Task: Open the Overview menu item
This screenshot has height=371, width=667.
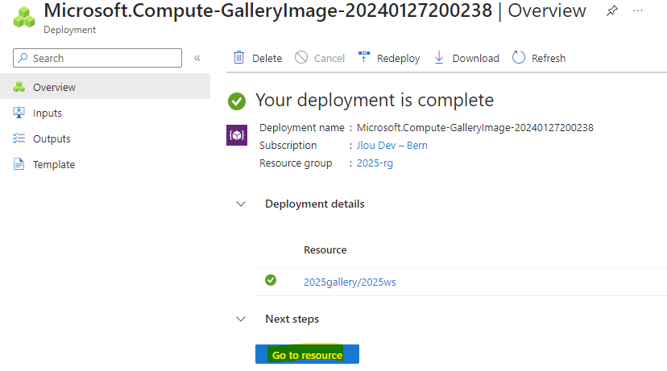Action: tap(105, 87)
